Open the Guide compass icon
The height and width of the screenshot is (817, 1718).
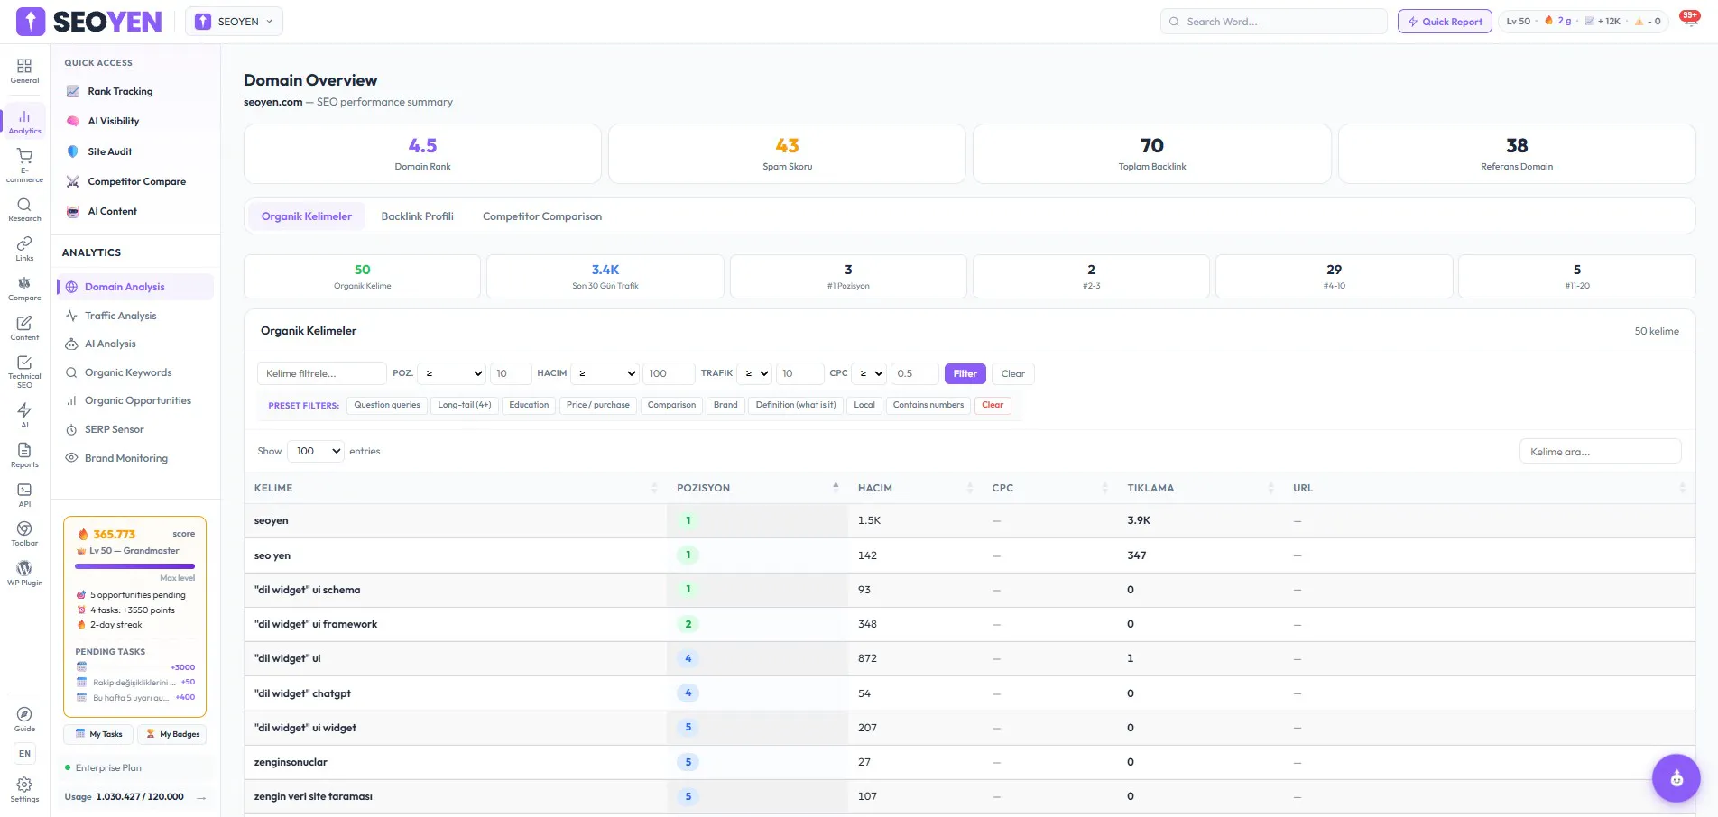24,720
